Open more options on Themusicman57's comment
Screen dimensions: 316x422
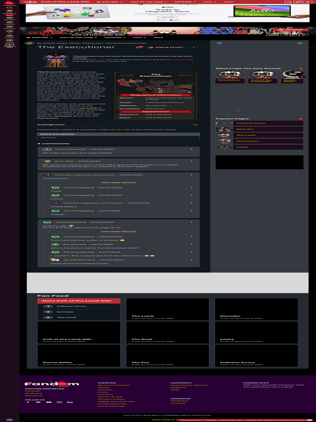(192, 149)
